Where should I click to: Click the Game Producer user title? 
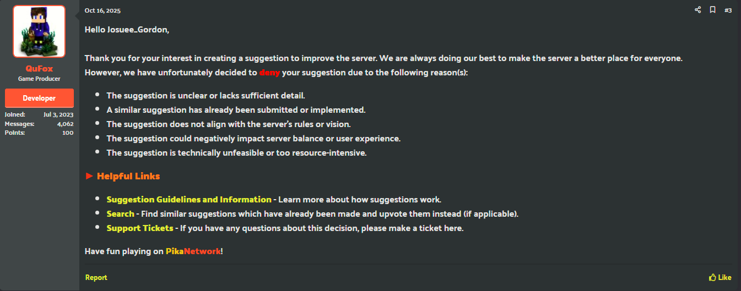coord(39,79)
